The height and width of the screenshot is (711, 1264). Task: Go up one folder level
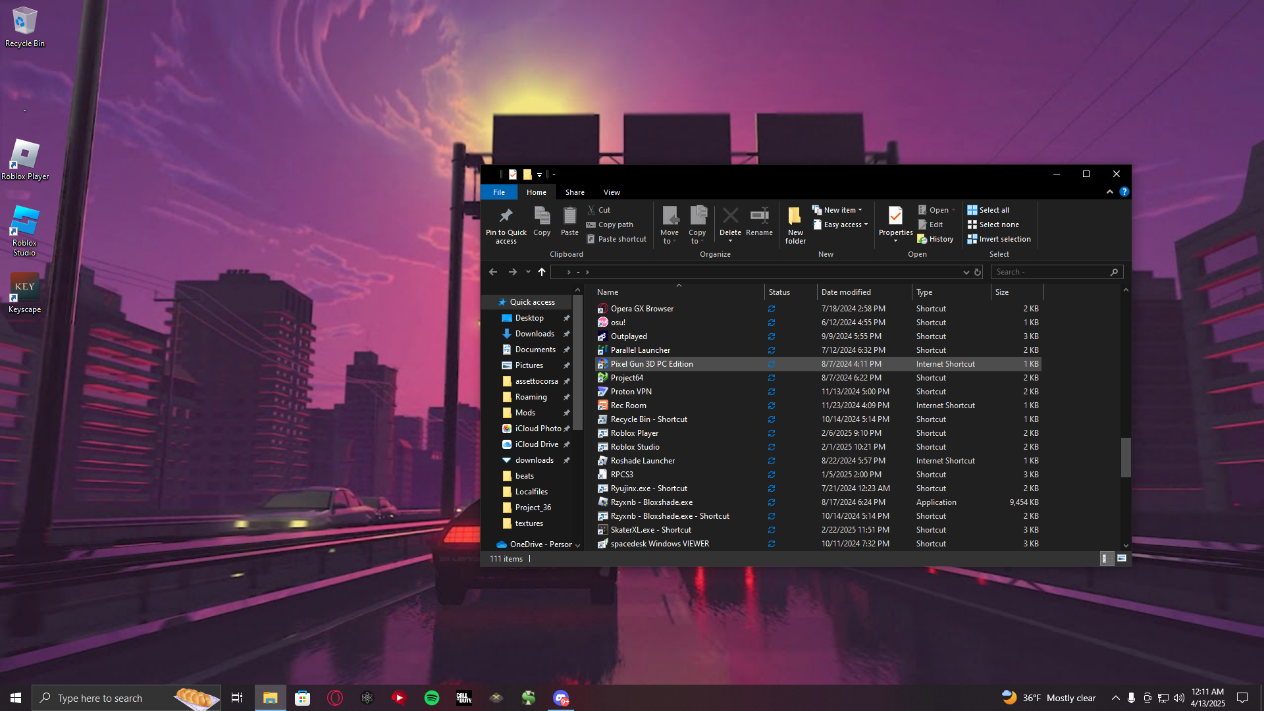(x=542, y=272)
